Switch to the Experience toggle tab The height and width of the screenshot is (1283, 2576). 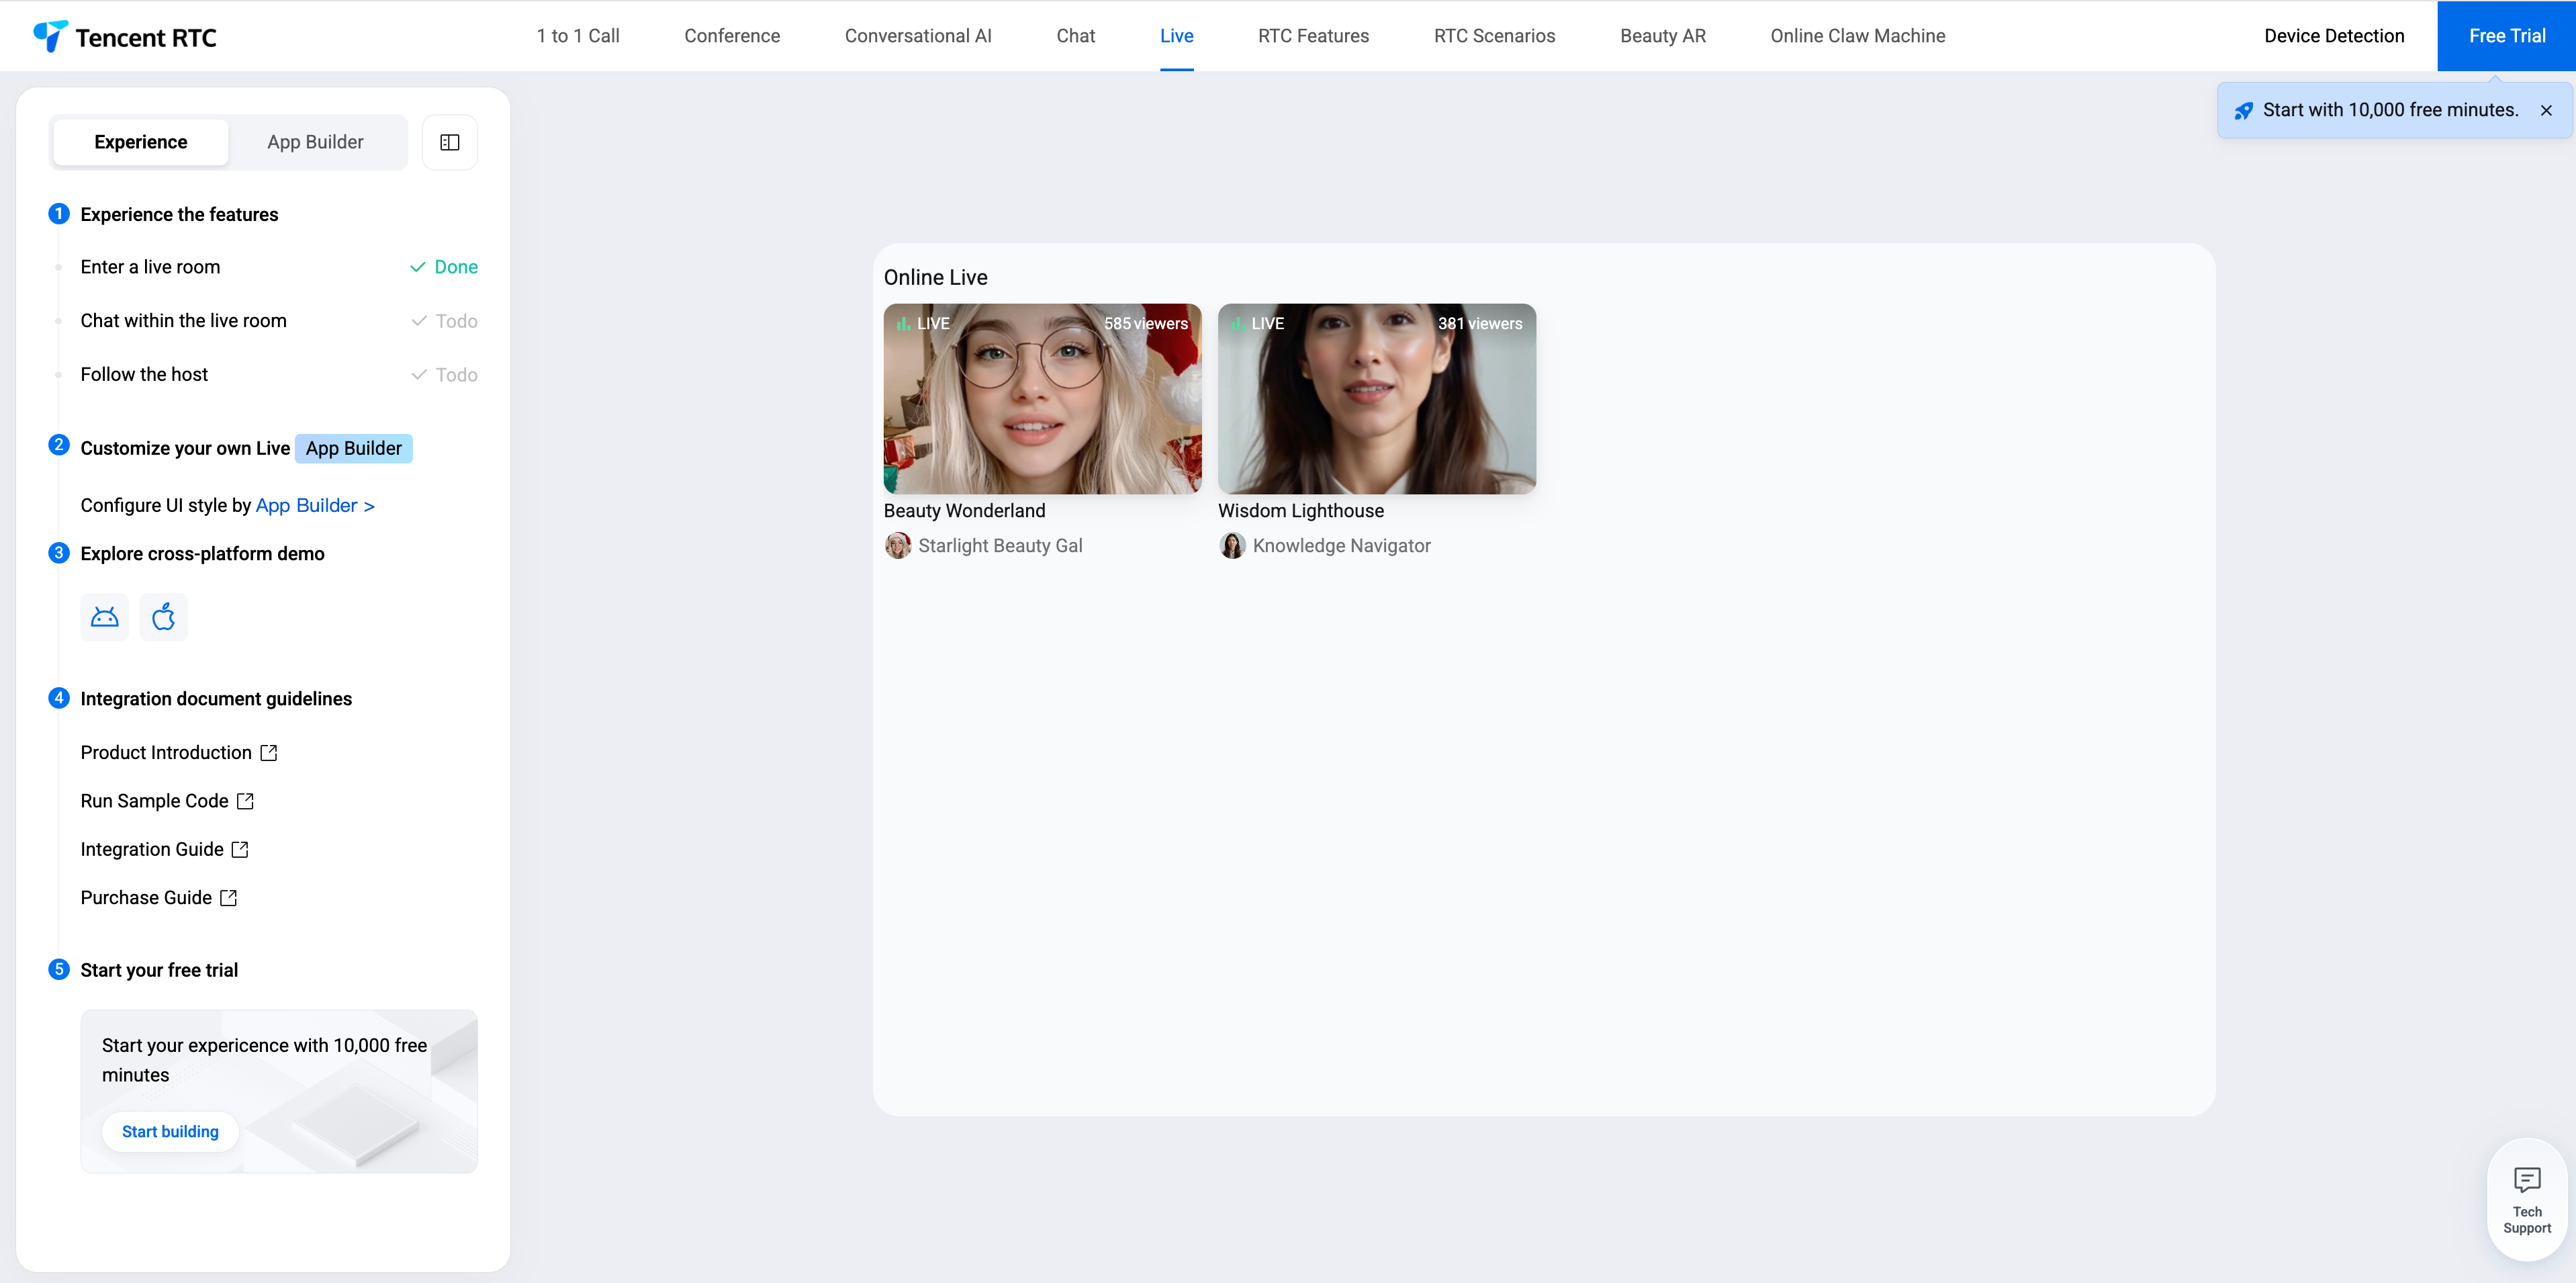coord(141,142)
